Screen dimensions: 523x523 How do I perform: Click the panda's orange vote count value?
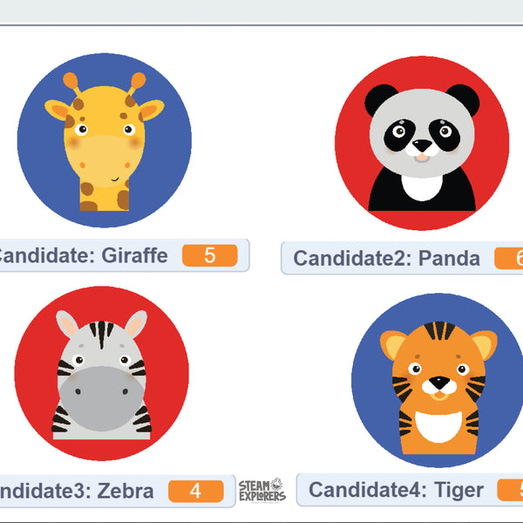[x=510, y=258]
